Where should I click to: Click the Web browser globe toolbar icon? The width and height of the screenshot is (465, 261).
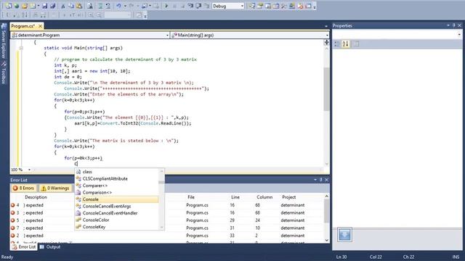coord(17,6)
